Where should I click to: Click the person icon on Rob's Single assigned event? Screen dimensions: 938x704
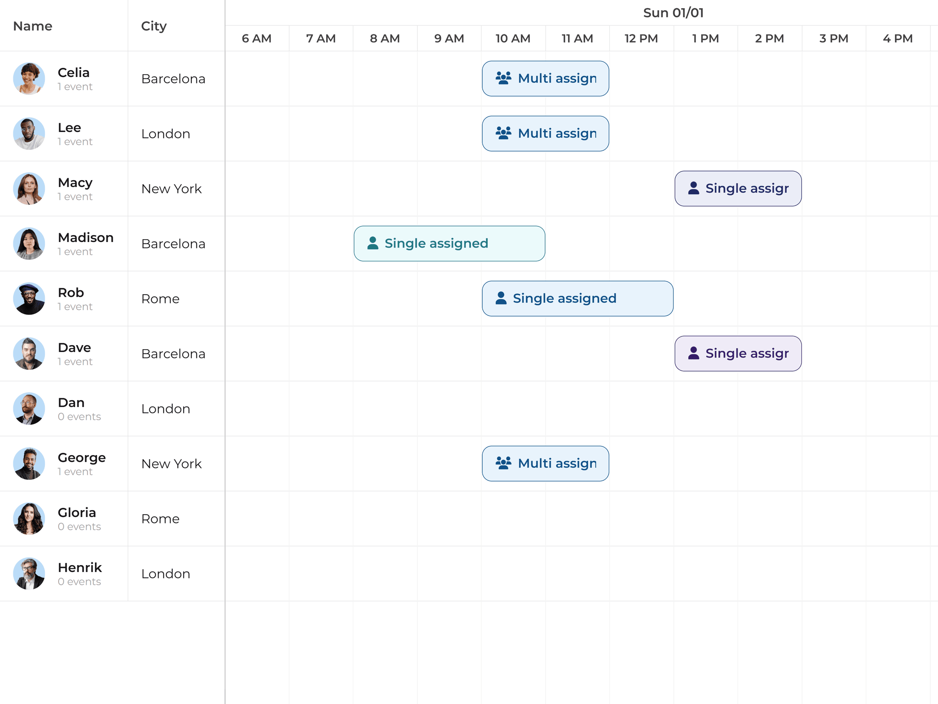[502, 298]
